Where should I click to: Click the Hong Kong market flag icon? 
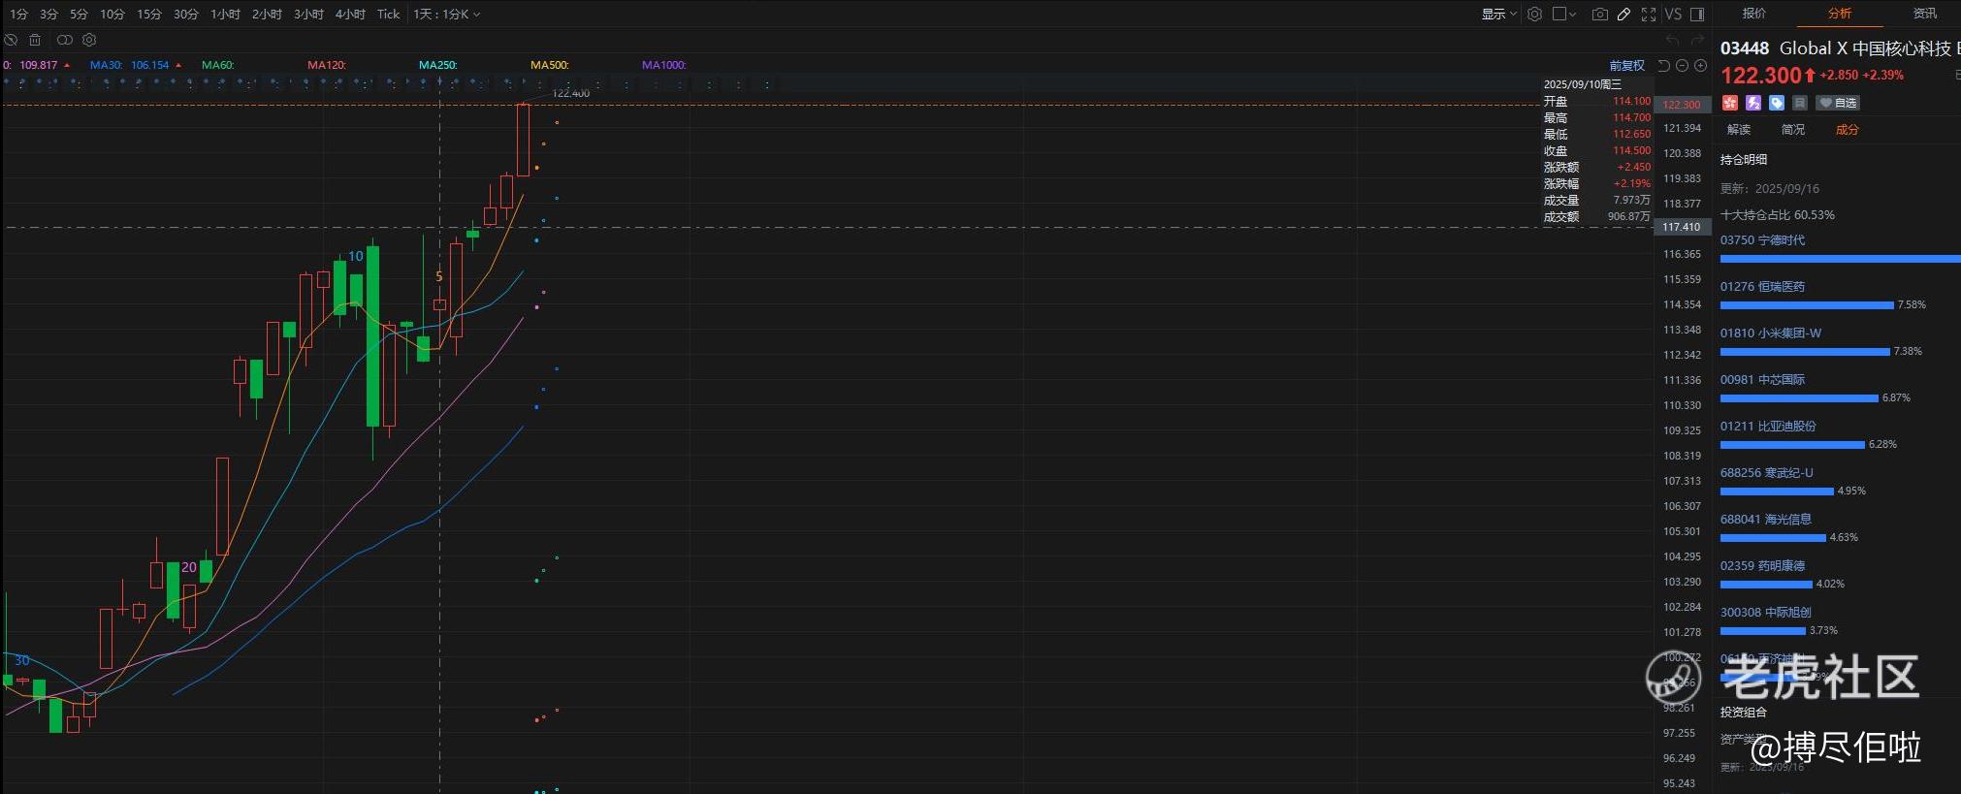(1730, 103)
